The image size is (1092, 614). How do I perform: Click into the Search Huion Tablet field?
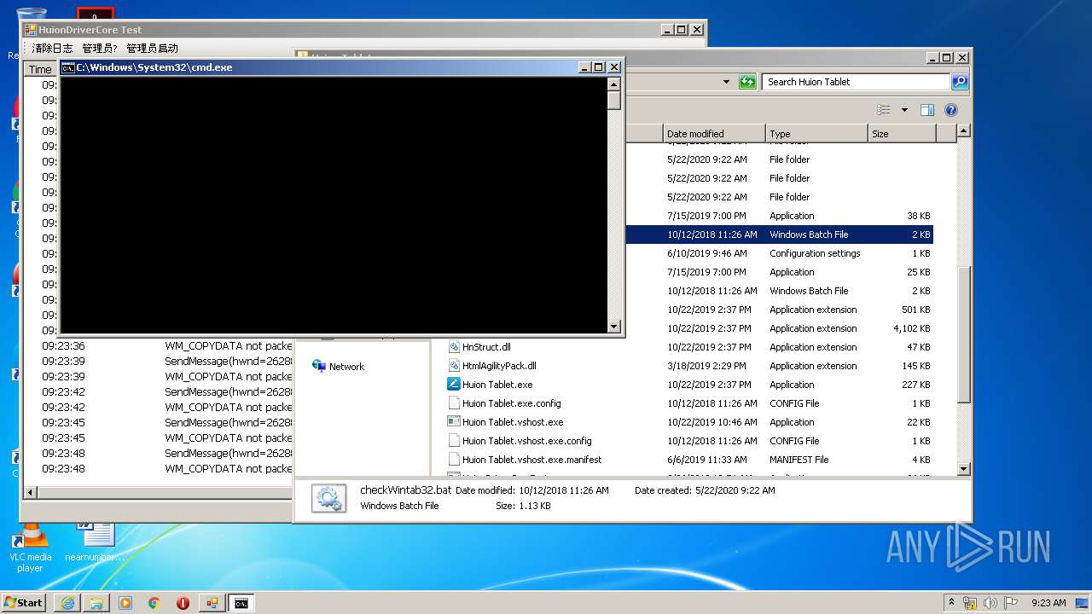point(856,82)
